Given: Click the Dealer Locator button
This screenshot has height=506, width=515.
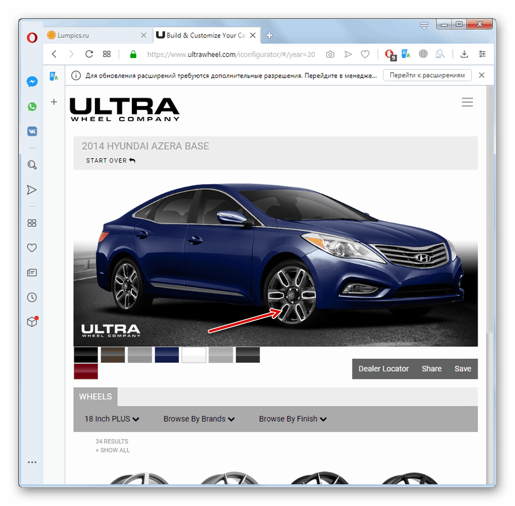Looking at the screenshot, I should pyautogui.click(x=383, y=368).
